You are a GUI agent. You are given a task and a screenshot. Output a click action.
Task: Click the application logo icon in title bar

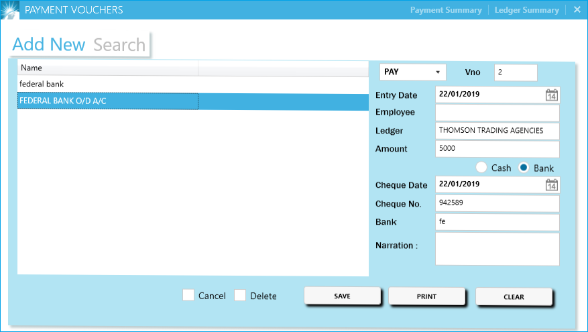tap(9, 10)
